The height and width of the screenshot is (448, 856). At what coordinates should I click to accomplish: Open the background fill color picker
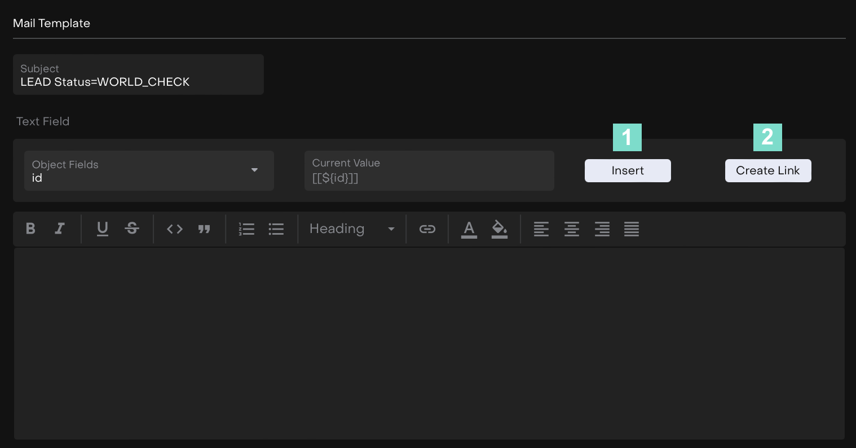coord(500,229)
